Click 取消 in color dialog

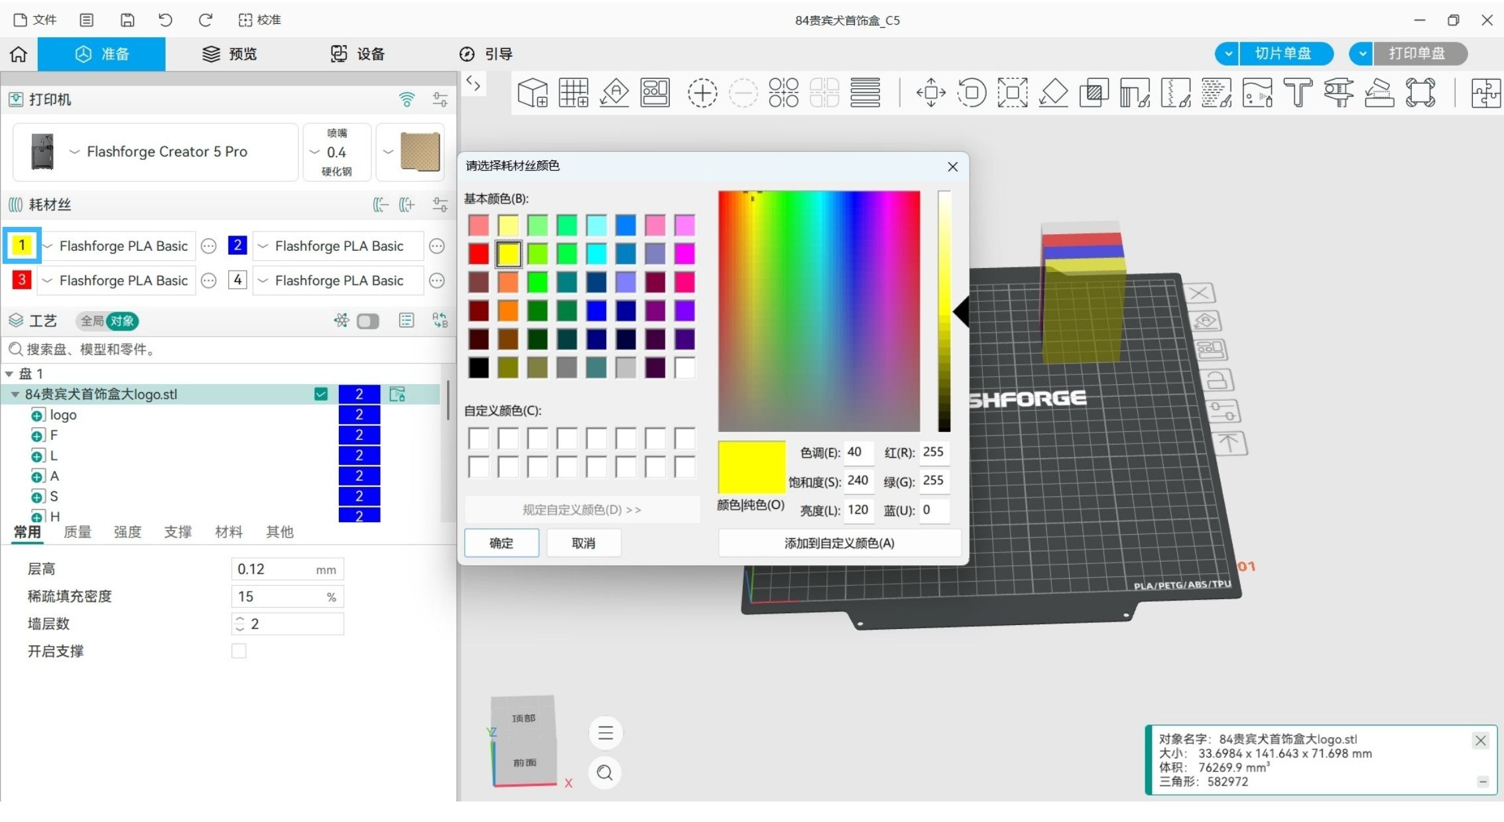584,543
